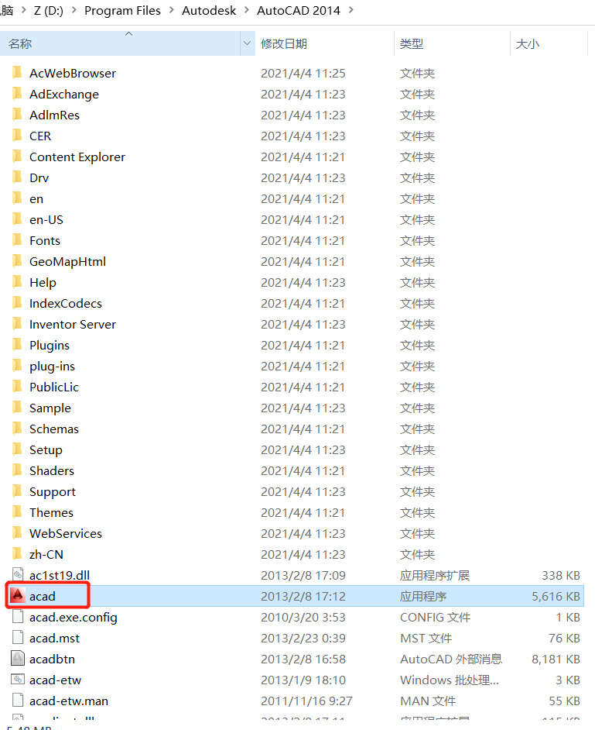Click the GeoMapHtml folder icon
The width and height of the screenshot is (595, 730).
[x=17, y=260]
